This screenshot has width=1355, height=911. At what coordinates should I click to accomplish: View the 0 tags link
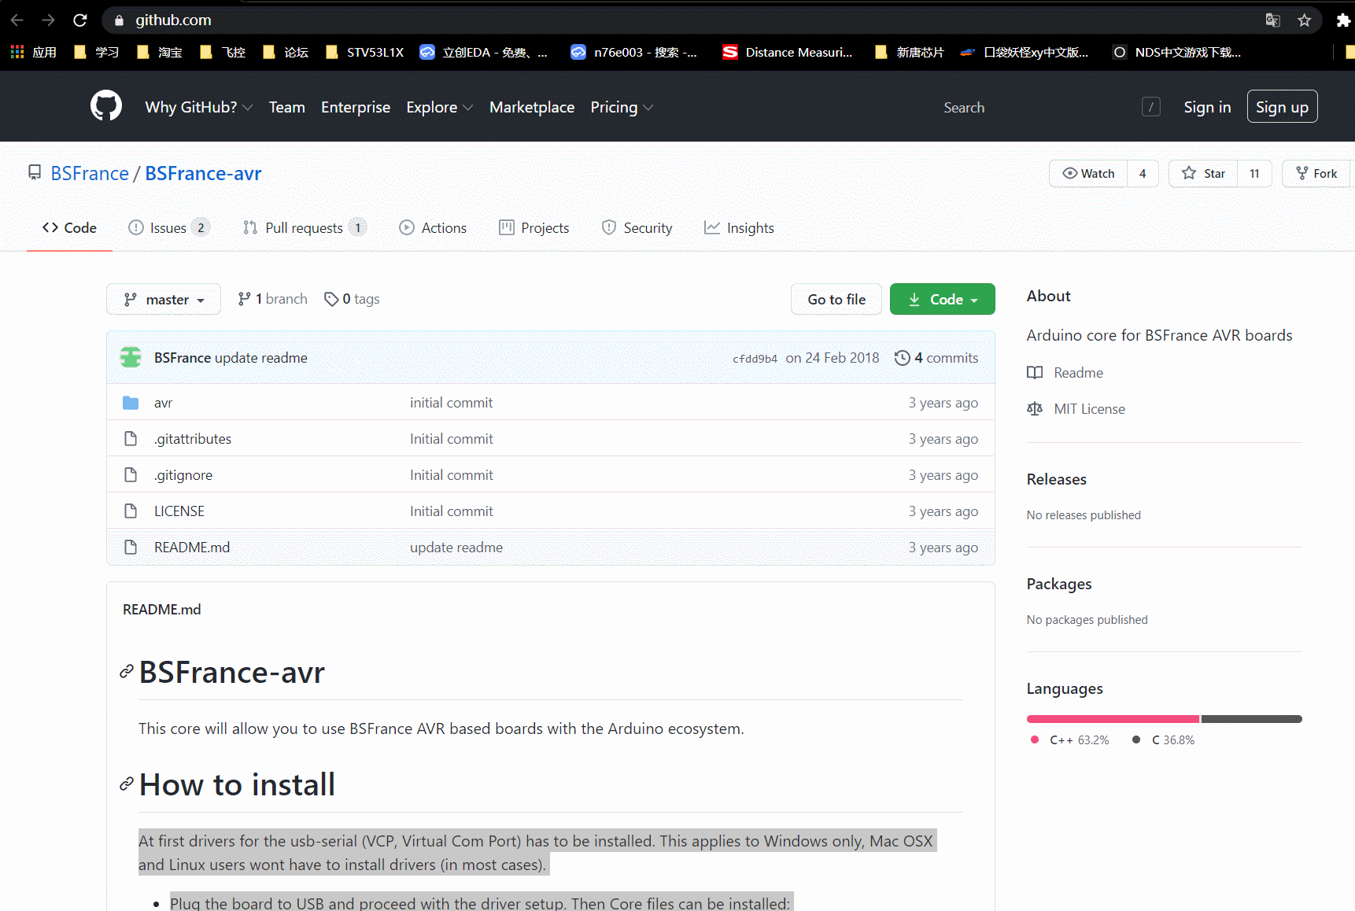tap(352, 299)
